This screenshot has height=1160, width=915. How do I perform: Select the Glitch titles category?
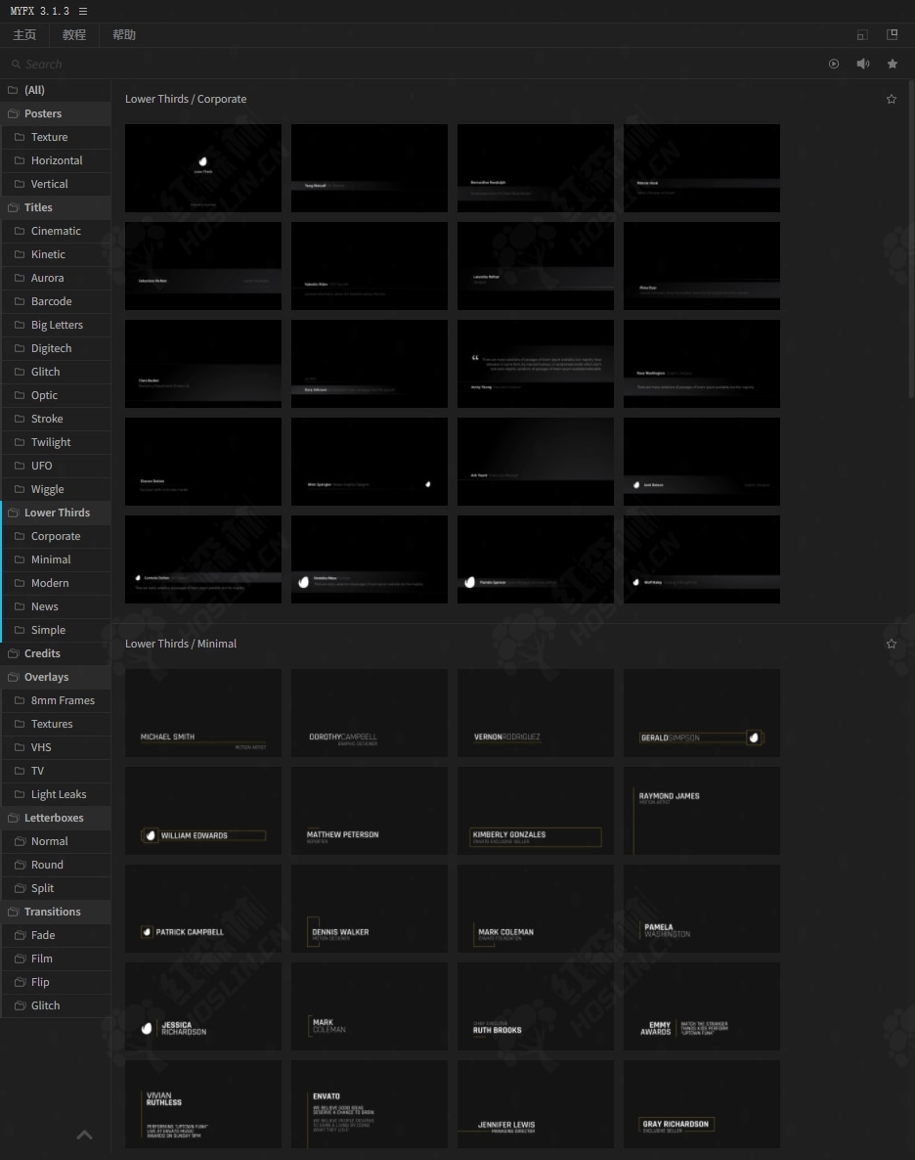[56, 372]
